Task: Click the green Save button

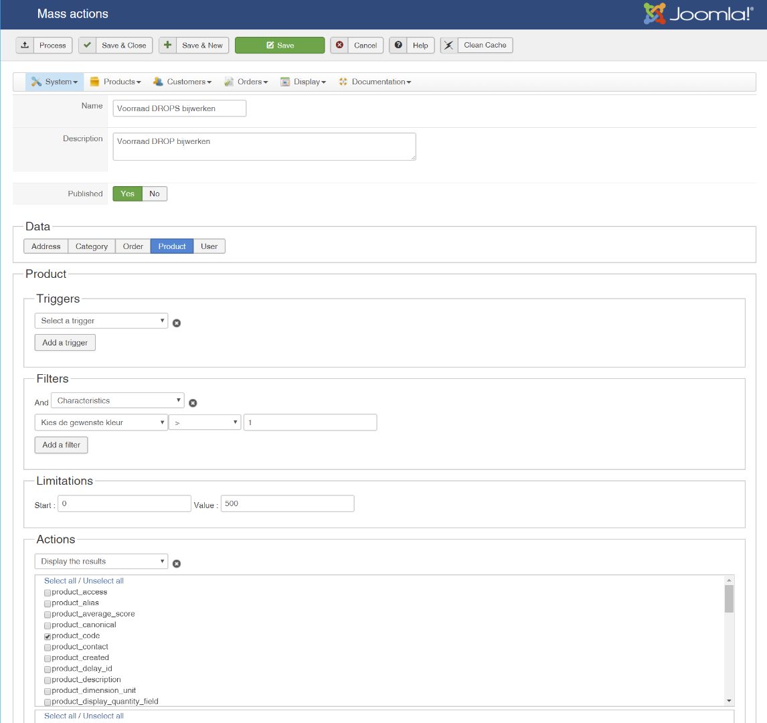Action: [x=280, y=45]
